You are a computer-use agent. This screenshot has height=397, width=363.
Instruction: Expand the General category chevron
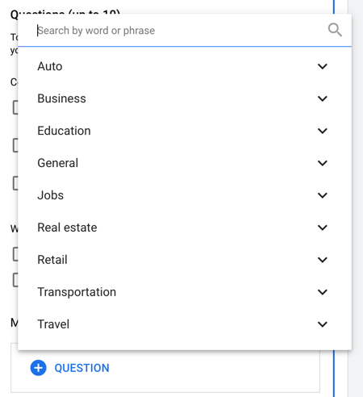[323, 163]
